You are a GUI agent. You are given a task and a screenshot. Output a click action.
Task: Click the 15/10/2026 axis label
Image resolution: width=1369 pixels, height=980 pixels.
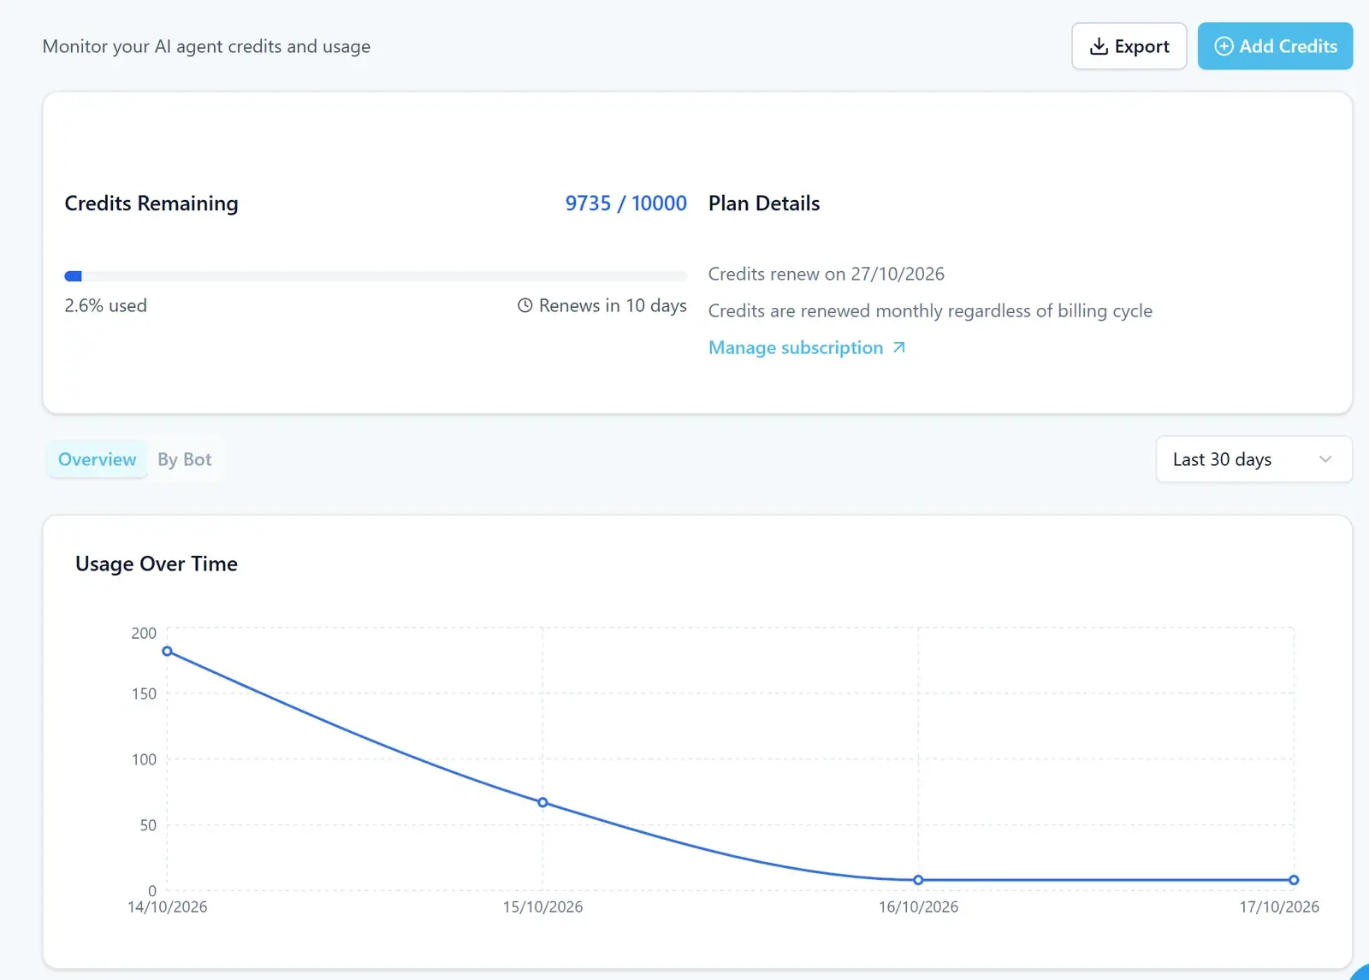coord(542,907)
